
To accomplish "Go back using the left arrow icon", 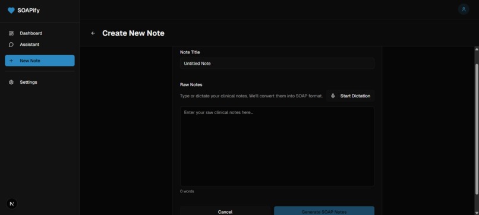I will pyautogui.click(x=93, y=33).
